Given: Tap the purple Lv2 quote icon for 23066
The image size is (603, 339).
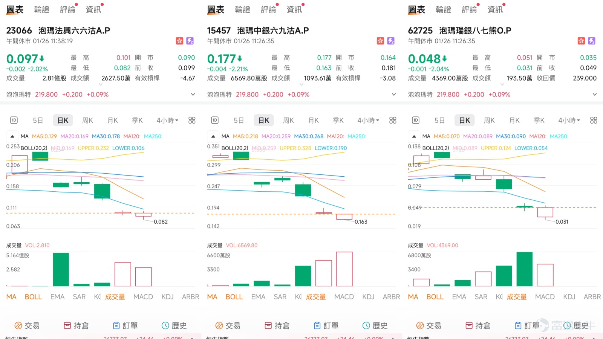Looking at the screenshot, I should coord(190,41).
